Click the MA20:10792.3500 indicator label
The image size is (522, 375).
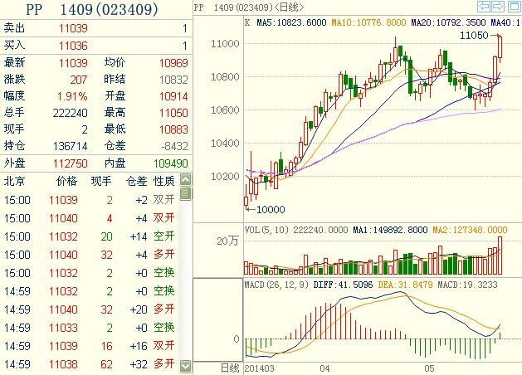(448, 22)
